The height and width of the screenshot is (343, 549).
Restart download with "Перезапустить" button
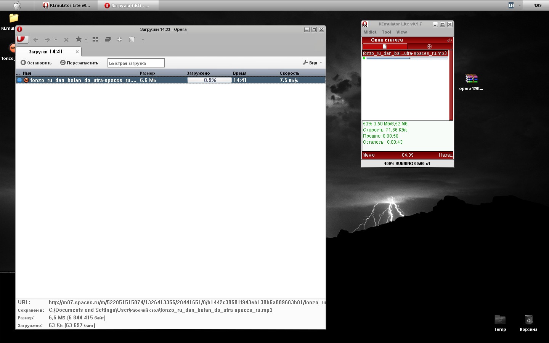point(79,63)
